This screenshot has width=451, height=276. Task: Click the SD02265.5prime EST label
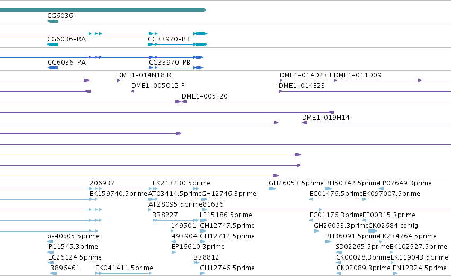click(x=362, y=247)
